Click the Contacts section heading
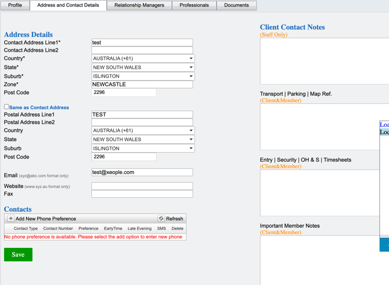This screenshot has width=389, height=285. pyautogui.click(x=17, y=209)
